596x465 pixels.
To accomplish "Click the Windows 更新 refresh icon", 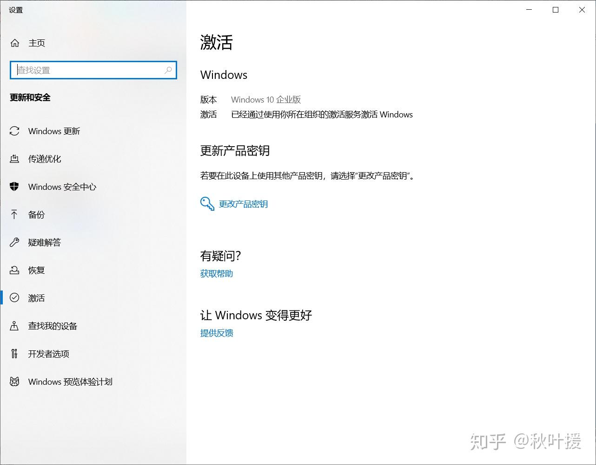I will [x=15, y=131].
